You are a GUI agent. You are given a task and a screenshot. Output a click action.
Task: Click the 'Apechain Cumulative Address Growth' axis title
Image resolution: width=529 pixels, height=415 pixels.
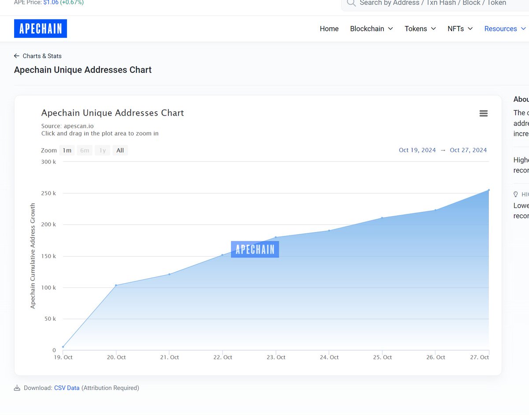(x=33, y=256)
